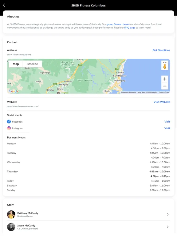Open the Google logo on map
Screen dimensions: 177x236
[14, 91]
